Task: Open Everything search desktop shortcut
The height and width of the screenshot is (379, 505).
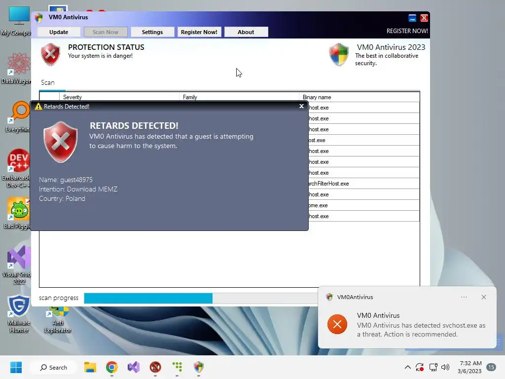Action: (18, 116)
